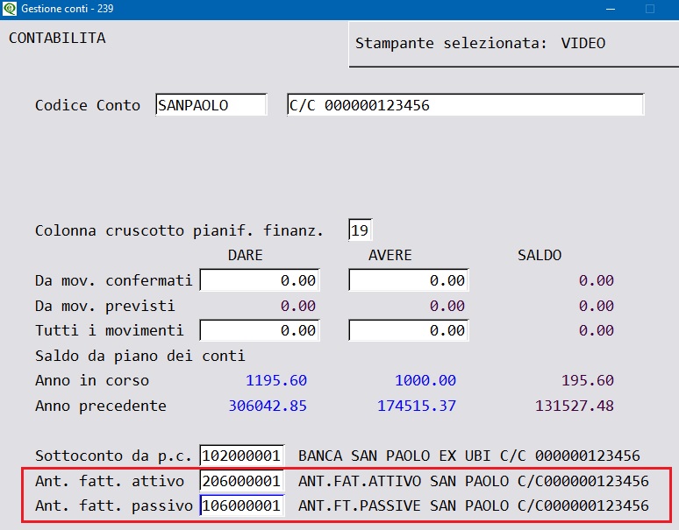Click the application icon in the title bar
Screen dimensions: 679x530
pos(9,8)
